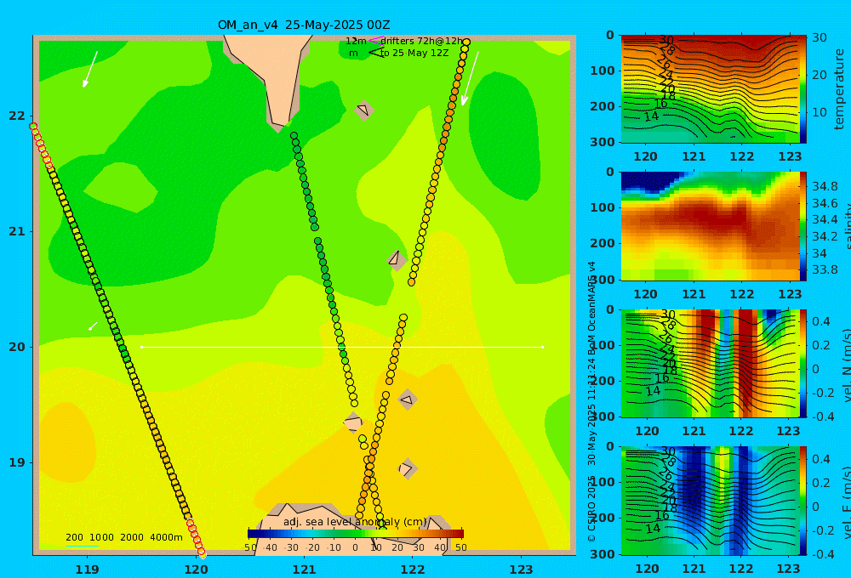Click the island marker near latitude 20.75
851x578 pixels.
(397, 259)
